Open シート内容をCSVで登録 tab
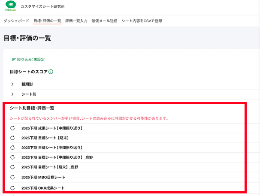This screenshot has height=196, width=260. 141,21
